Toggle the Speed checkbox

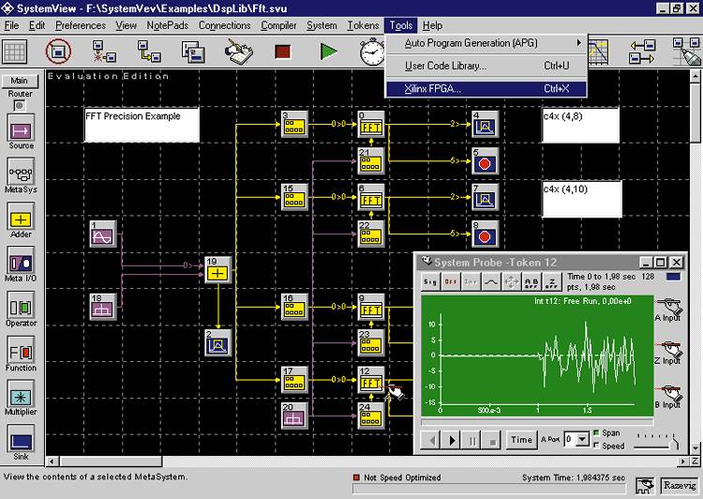pyautogui.click(x=596, y=446)
